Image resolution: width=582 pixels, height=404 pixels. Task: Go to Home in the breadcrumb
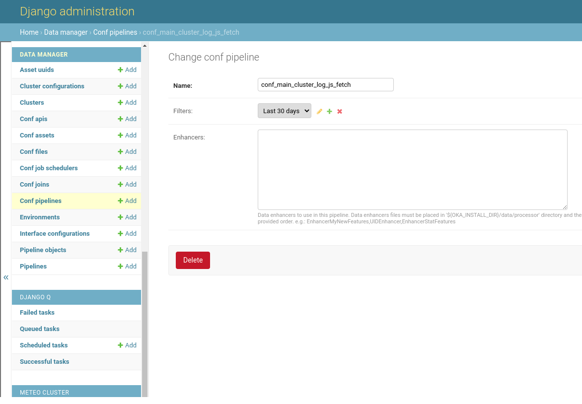(29, 32)
